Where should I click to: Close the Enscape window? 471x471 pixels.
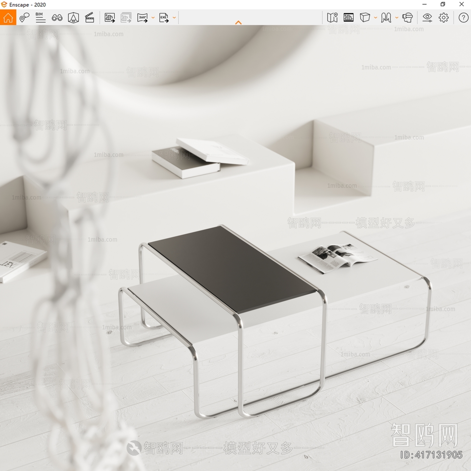(x=462, y=4)
